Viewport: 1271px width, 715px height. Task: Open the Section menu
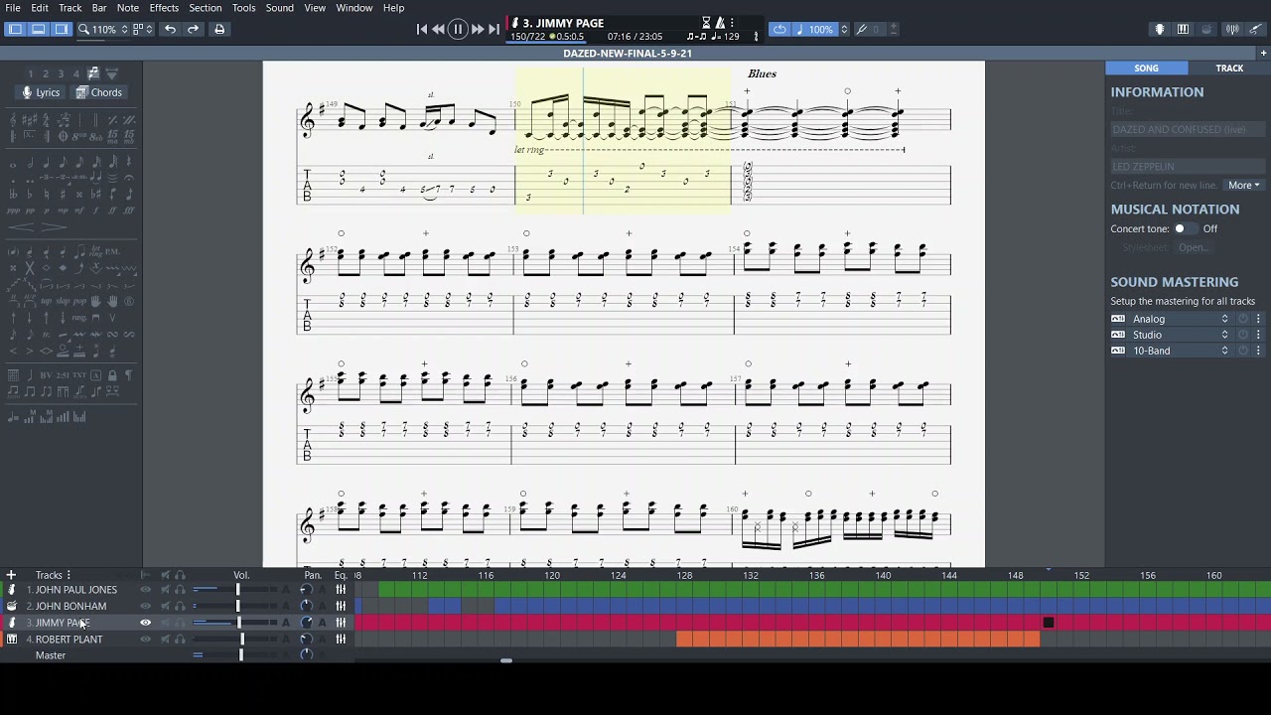pyautogui.click(x=206, y=8)
